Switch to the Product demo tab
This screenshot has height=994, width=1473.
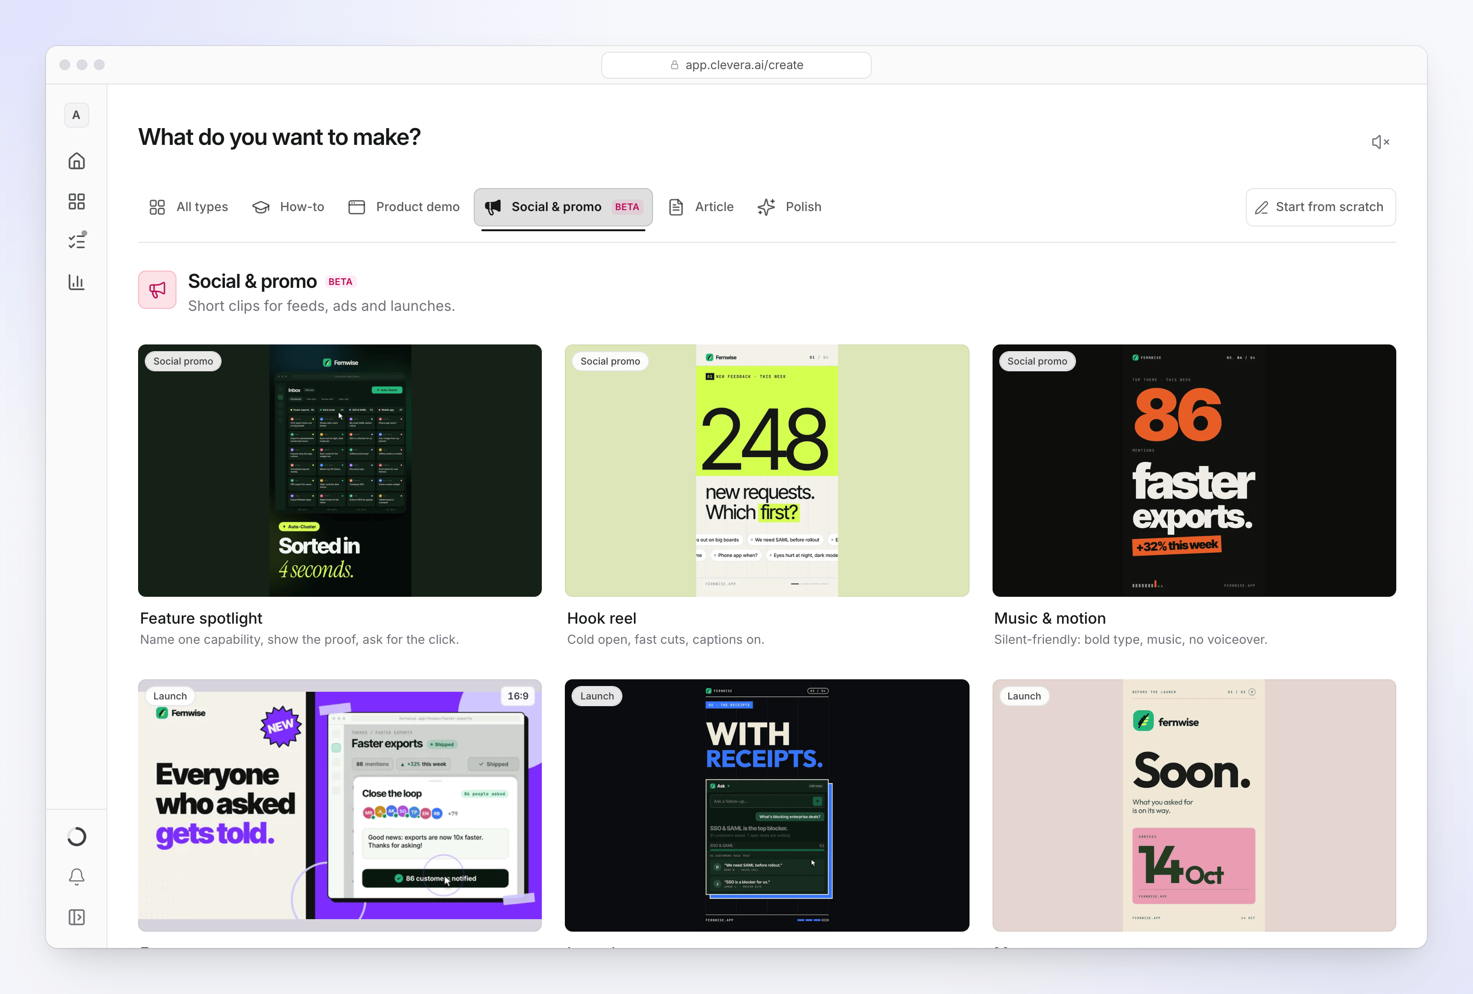(404, 207)
